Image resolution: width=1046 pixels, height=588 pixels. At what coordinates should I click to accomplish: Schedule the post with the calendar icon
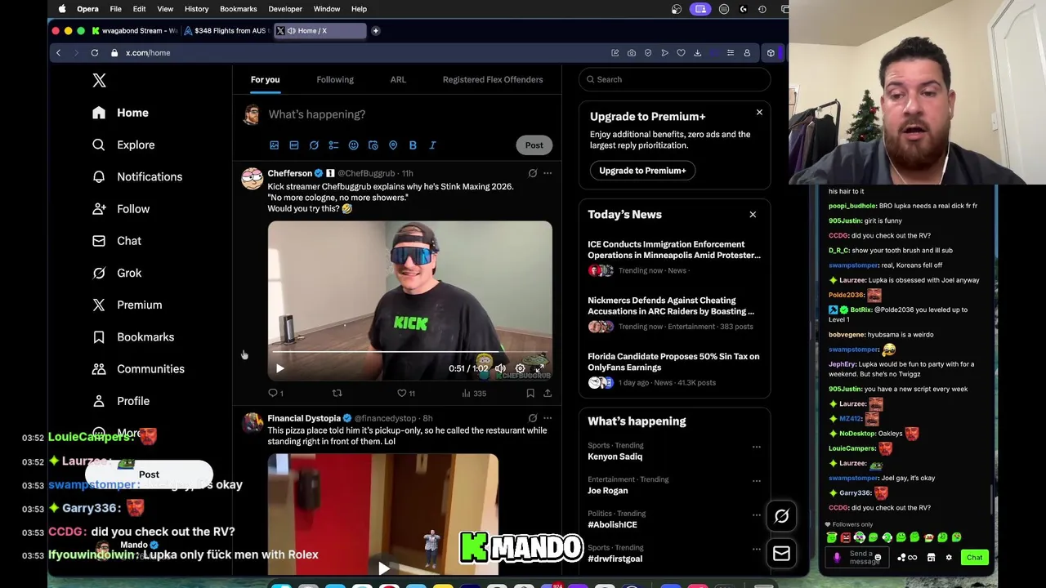pyautogui.click(x=373, y=145)
